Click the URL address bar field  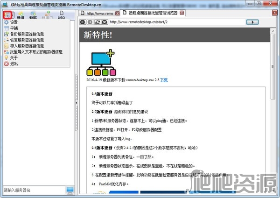(x=177, y=22)
